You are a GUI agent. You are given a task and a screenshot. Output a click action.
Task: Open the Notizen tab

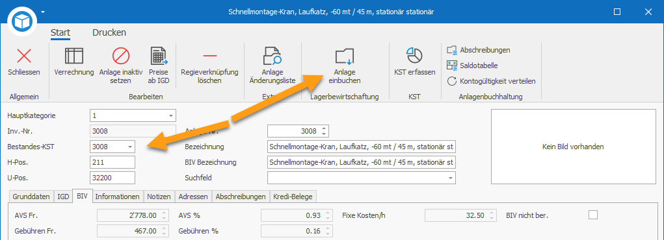(159, 197)
